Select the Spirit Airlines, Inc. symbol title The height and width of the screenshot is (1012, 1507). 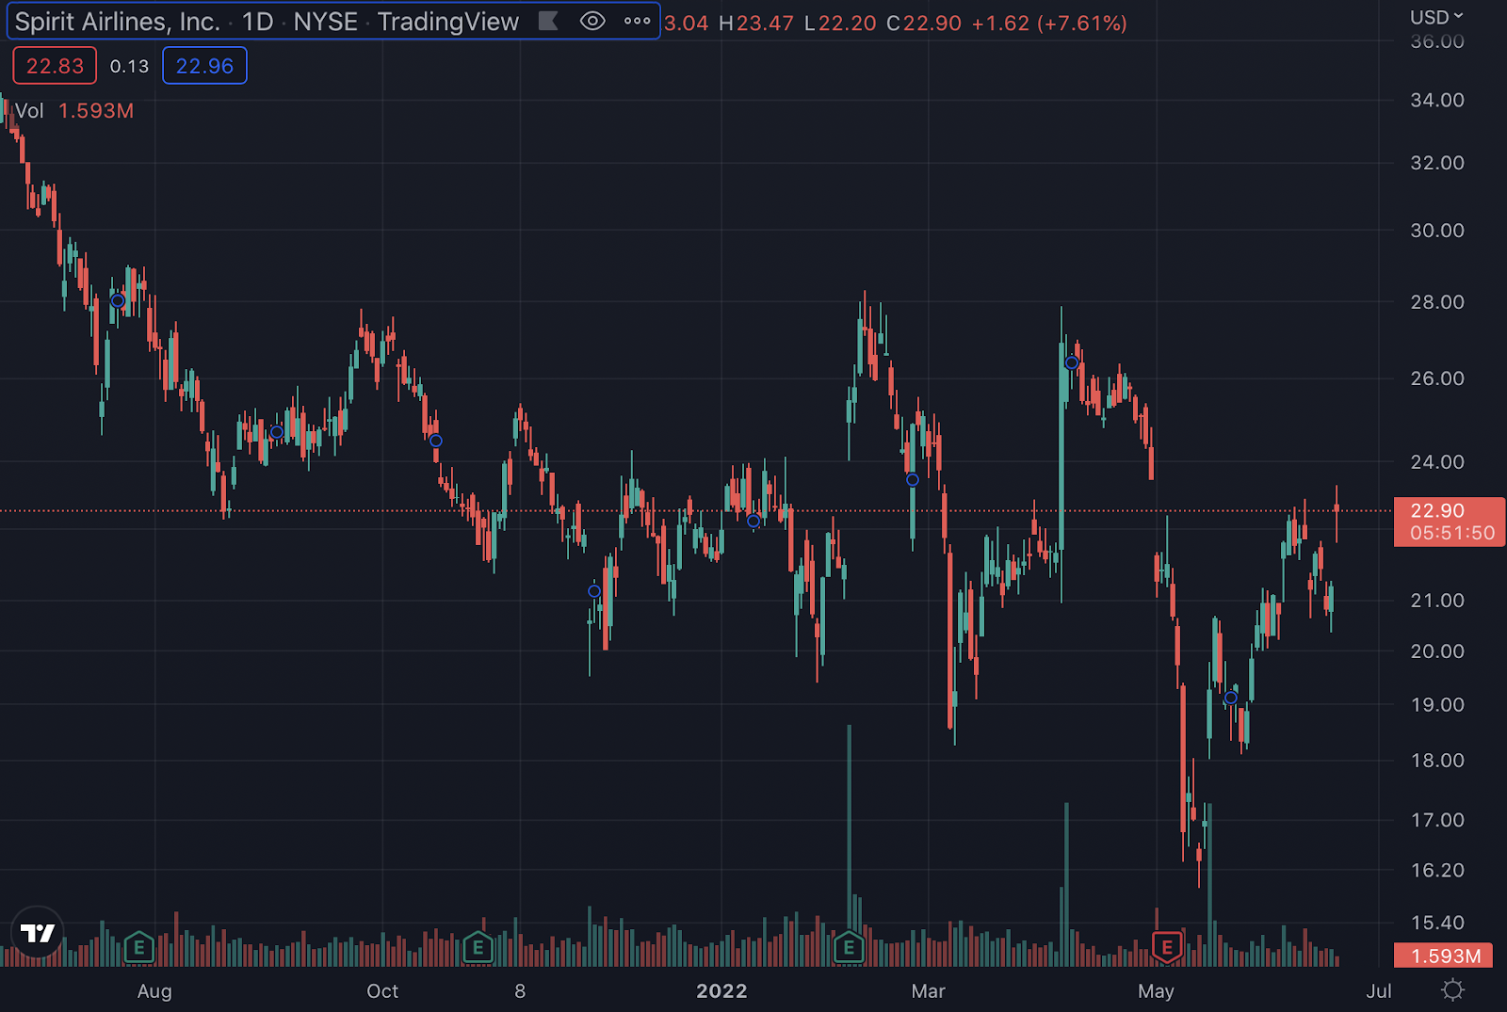[x=118, y=22]
